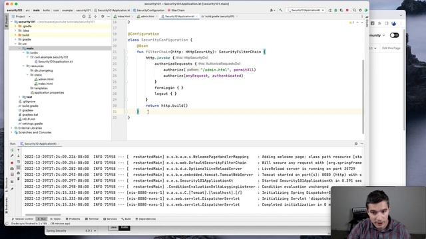
Task: Expand External Libraries node
Action: click(x=11, y=128)
